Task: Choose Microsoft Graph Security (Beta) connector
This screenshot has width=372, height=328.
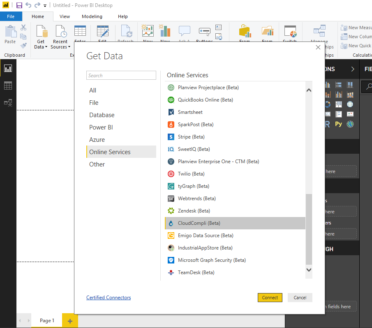Action: [235, 260]
